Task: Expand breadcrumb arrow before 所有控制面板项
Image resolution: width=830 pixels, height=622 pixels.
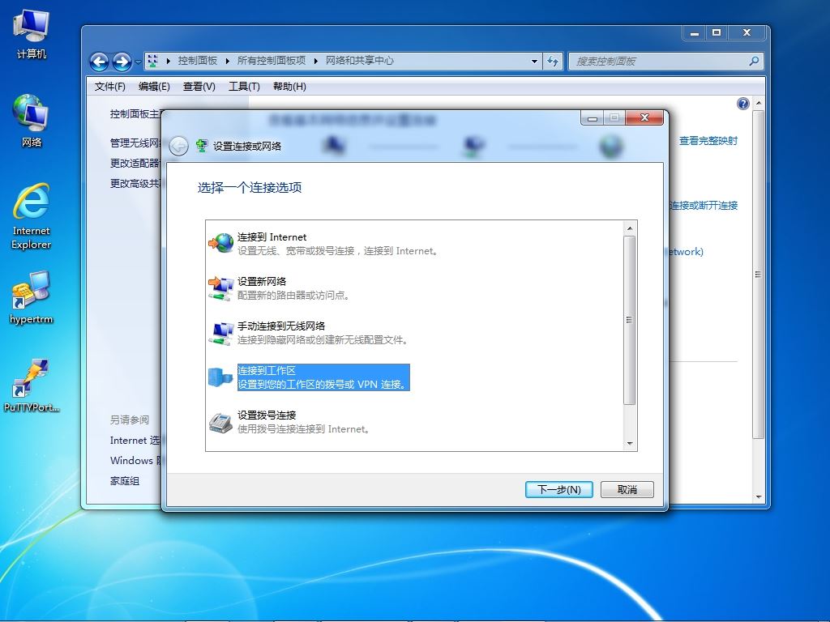Action: point(228,61)
